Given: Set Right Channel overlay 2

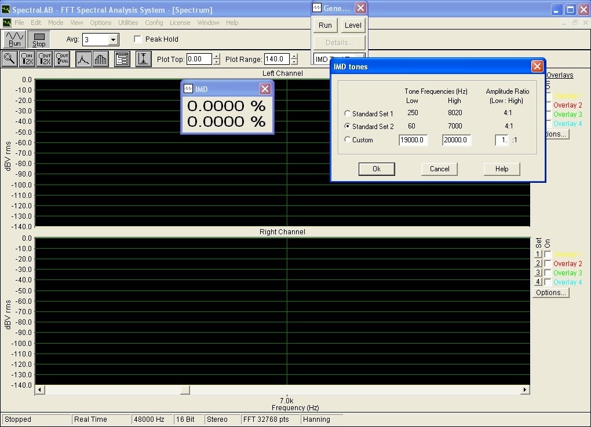Looking at the screenshot, I should 538,264.
